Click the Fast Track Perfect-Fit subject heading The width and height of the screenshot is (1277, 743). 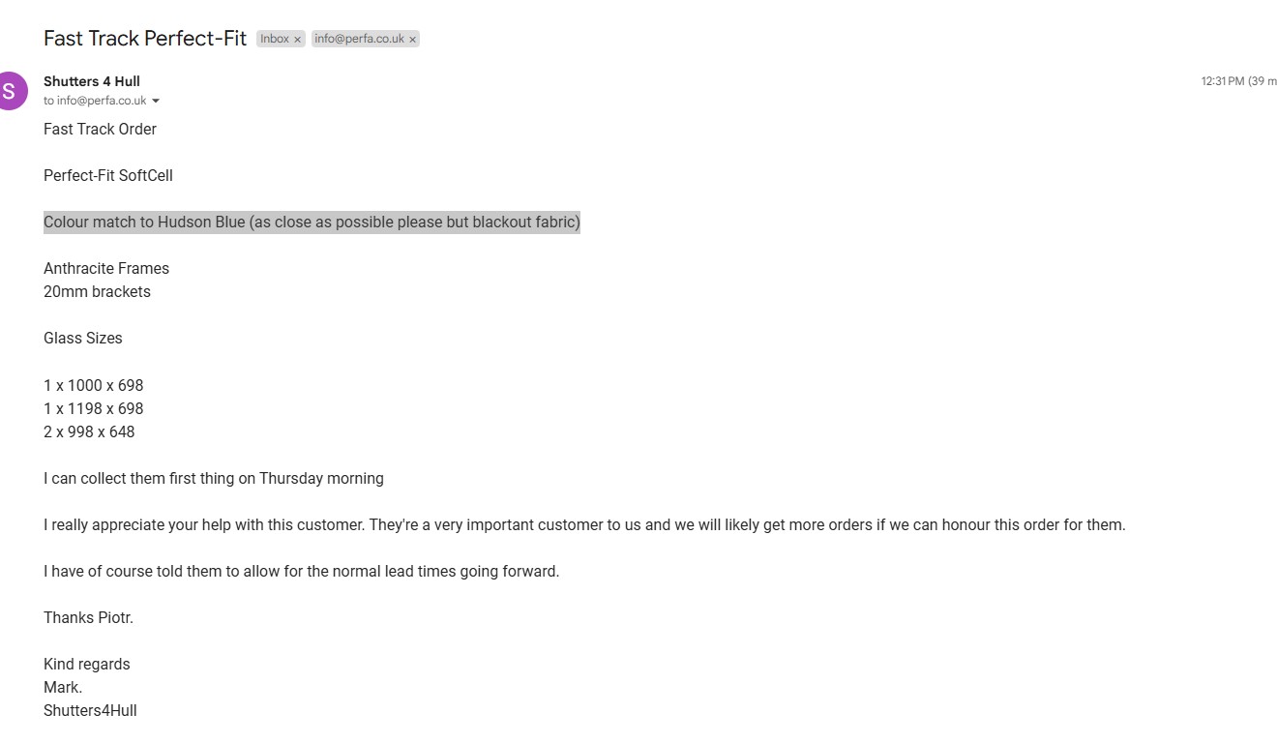click(145, 39)
